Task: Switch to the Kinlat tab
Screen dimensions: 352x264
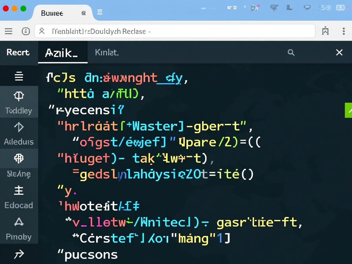Action: pyautogui.click(x=107, y=53)
